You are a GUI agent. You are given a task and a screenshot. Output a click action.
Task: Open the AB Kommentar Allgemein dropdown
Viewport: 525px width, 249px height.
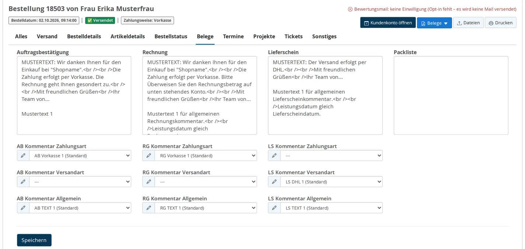(x=80, y=208)
